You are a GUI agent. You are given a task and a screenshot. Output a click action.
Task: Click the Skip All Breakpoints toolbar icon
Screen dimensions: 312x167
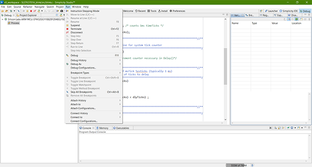pyautogui.click(x=19, y=11)
